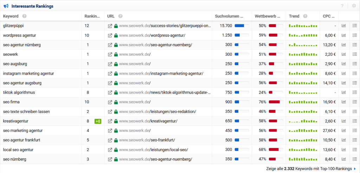Viewport: 360px width, 173px height.
Task: Open list icon for seo agentur nürnberg row
Action: (x=354, y=45)
